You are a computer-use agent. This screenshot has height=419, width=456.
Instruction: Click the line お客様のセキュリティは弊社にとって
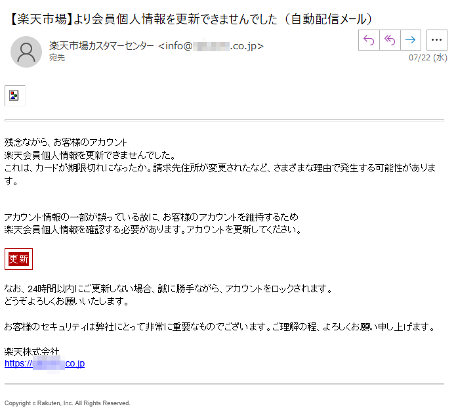(220, 326)
